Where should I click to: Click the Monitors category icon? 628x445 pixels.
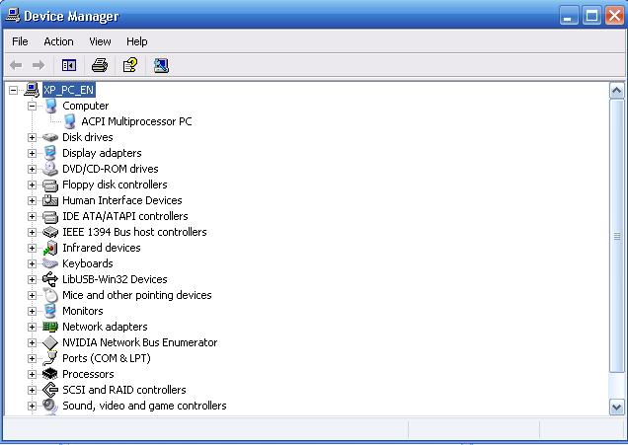[50, 311]
